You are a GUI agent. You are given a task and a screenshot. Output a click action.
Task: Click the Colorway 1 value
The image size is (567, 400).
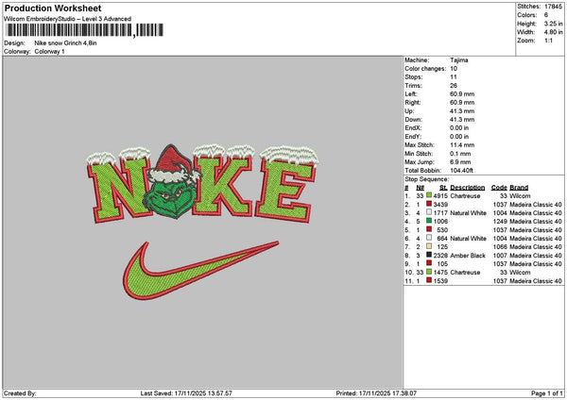tap(49, 51)
